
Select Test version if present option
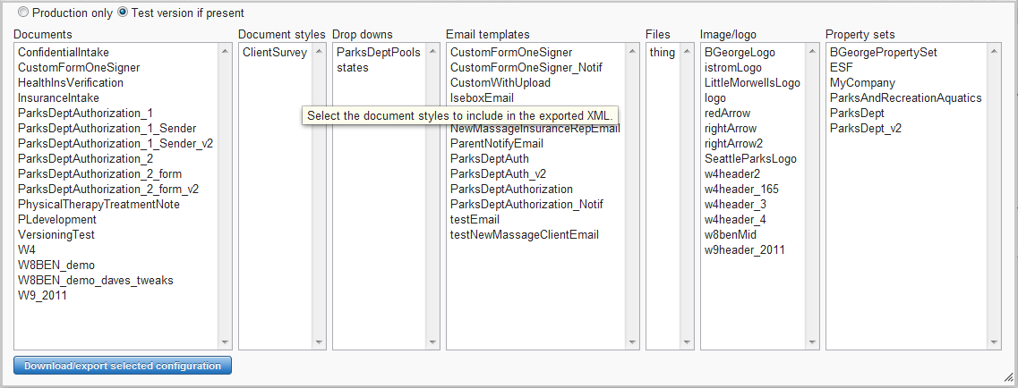(124, 13)
